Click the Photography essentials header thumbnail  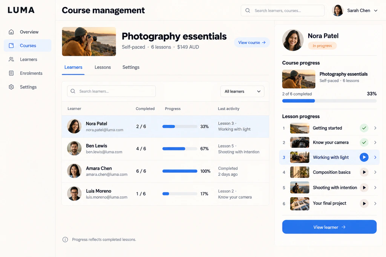pyautogui.click(x=89, y=41)
